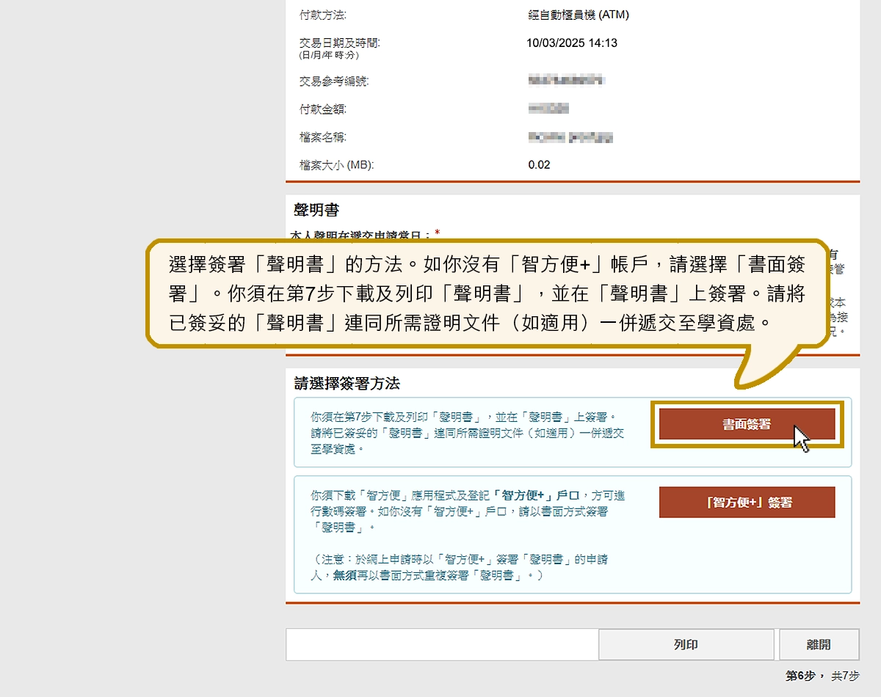Click the 經自動櫃員機 (ATM) payment method value
Screen dimensions: 881x697
point(578,15)
